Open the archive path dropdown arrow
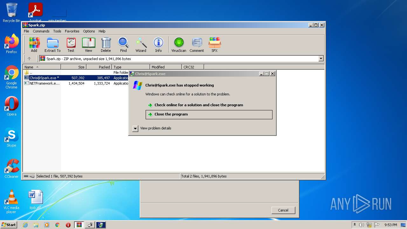The width and height of the screenshot is (407, 229). (321, 59)
